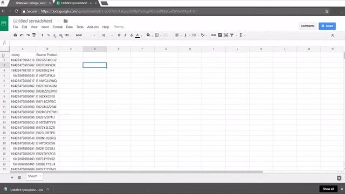
Task: Undo the last action
Action: (x=22, y=35)
